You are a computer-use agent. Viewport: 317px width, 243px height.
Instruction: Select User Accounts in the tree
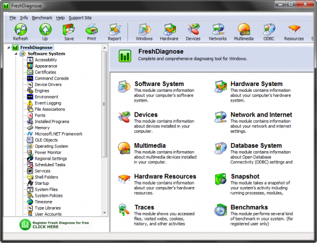[x=48, y=214]
